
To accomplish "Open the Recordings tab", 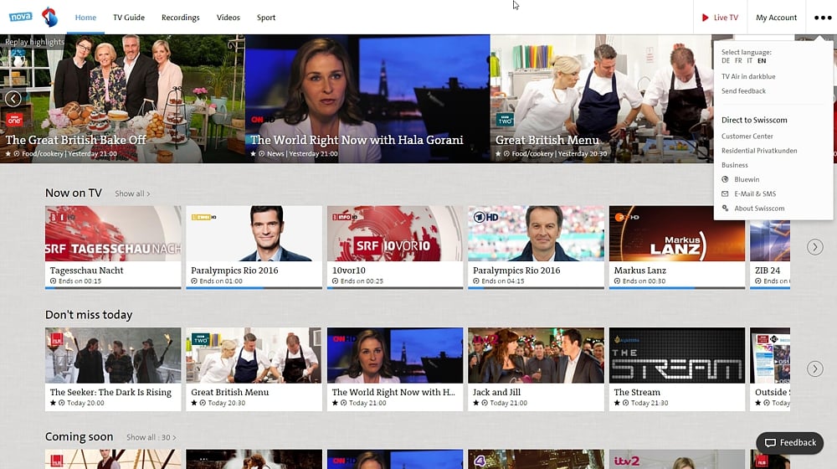I will click(181, 18).
